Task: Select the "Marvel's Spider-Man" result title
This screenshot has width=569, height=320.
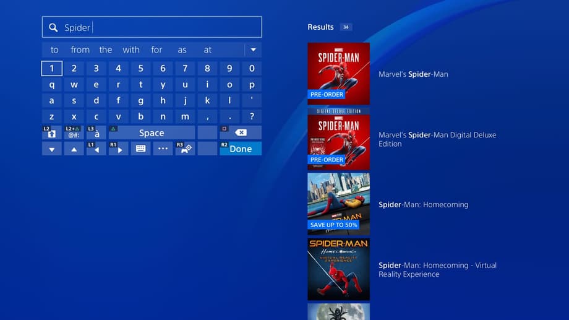Action: pyautogui.click(x=413, y=74)
